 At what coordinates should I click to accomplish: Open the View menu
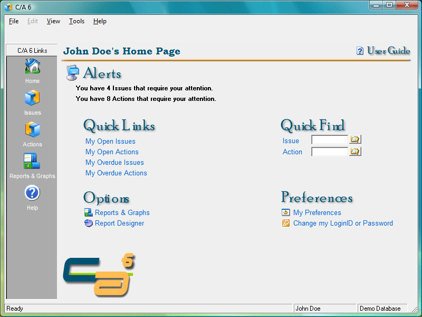tap(53, 21)
